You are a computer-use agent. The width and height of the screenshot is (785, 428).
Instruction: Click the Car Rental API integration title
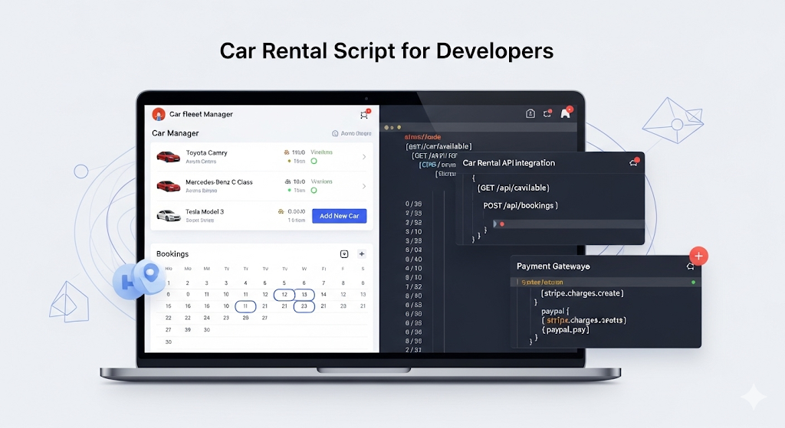[x=509, y=163]
